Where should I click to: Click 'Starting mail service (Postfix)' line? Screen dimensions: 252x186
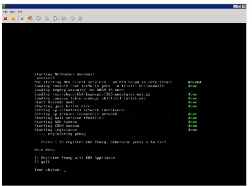(69, 118)
